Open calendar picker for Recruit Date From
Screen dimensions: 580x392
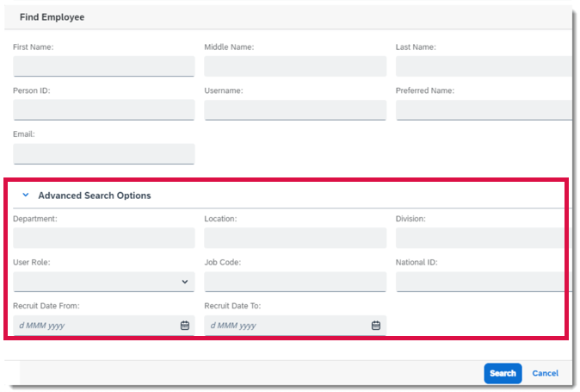click(184, 326)
